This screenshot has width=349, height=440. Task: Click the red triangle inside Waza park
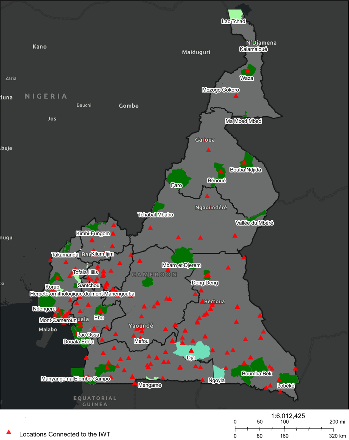click(248, 71)
